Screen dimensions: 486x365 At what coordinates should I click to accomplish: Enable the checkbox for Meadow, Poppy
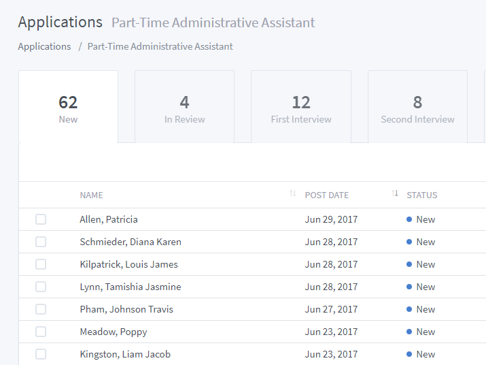pos(41,332)
